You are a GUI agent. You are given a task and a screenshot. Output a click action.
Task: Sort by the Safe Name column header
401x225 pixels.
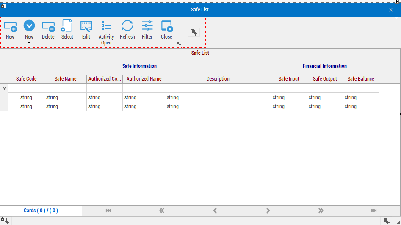click(x=66, y=79)
